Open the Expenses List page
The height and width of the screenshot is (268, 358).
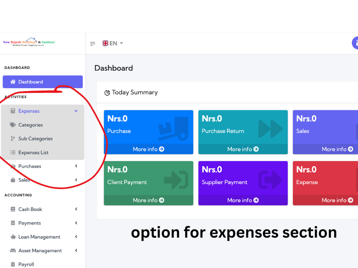[x=43, y=153]
